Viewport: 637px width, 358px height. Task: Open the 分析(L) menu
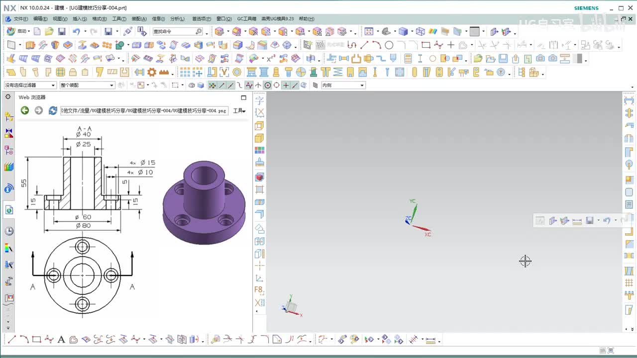[x=177, y=19]
